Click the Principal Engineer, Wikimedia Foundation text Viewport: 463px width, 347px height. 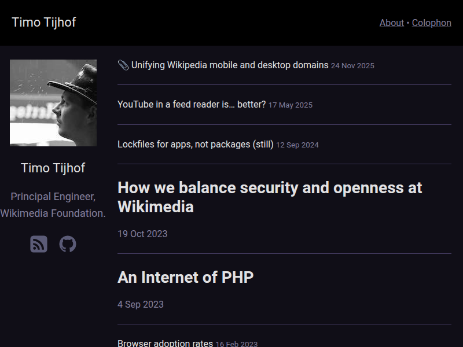pyautogui.click(x=53, y=205)
